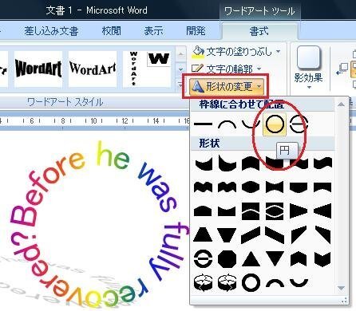356x311 pixels.
Task: Go to previous row of WordArt styles gallery
Action: tap(180, 55)
